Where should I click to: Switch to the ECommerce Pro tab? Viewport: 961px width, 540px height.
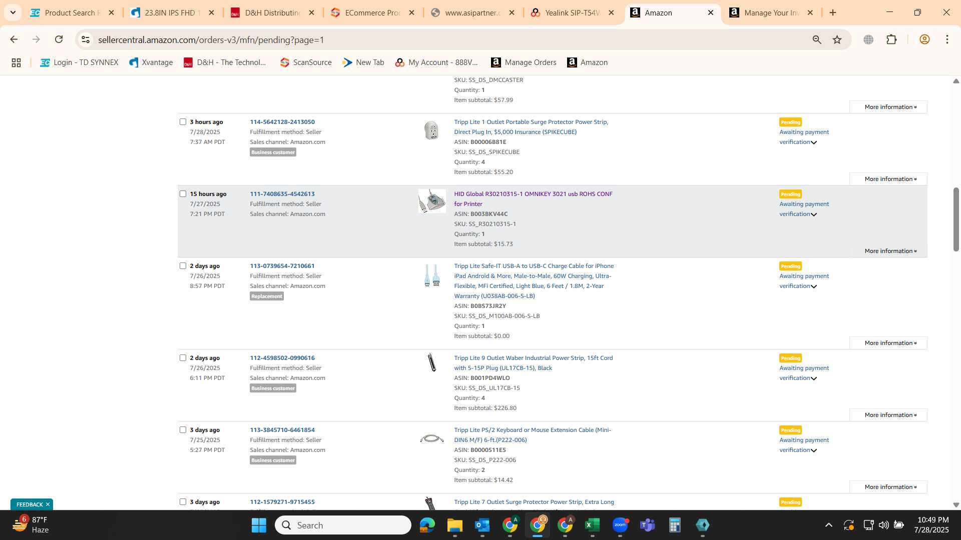tap(372, 12)
